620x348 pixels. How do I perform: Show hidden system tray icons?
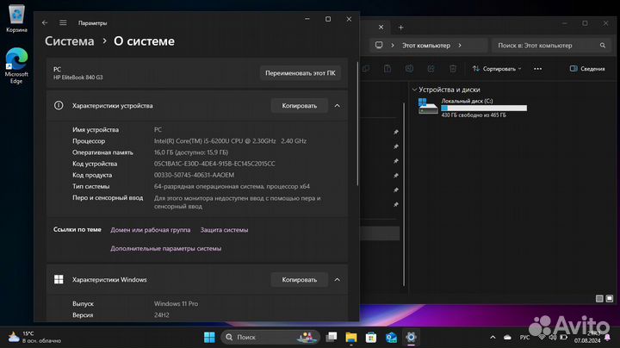pos(493,338)
